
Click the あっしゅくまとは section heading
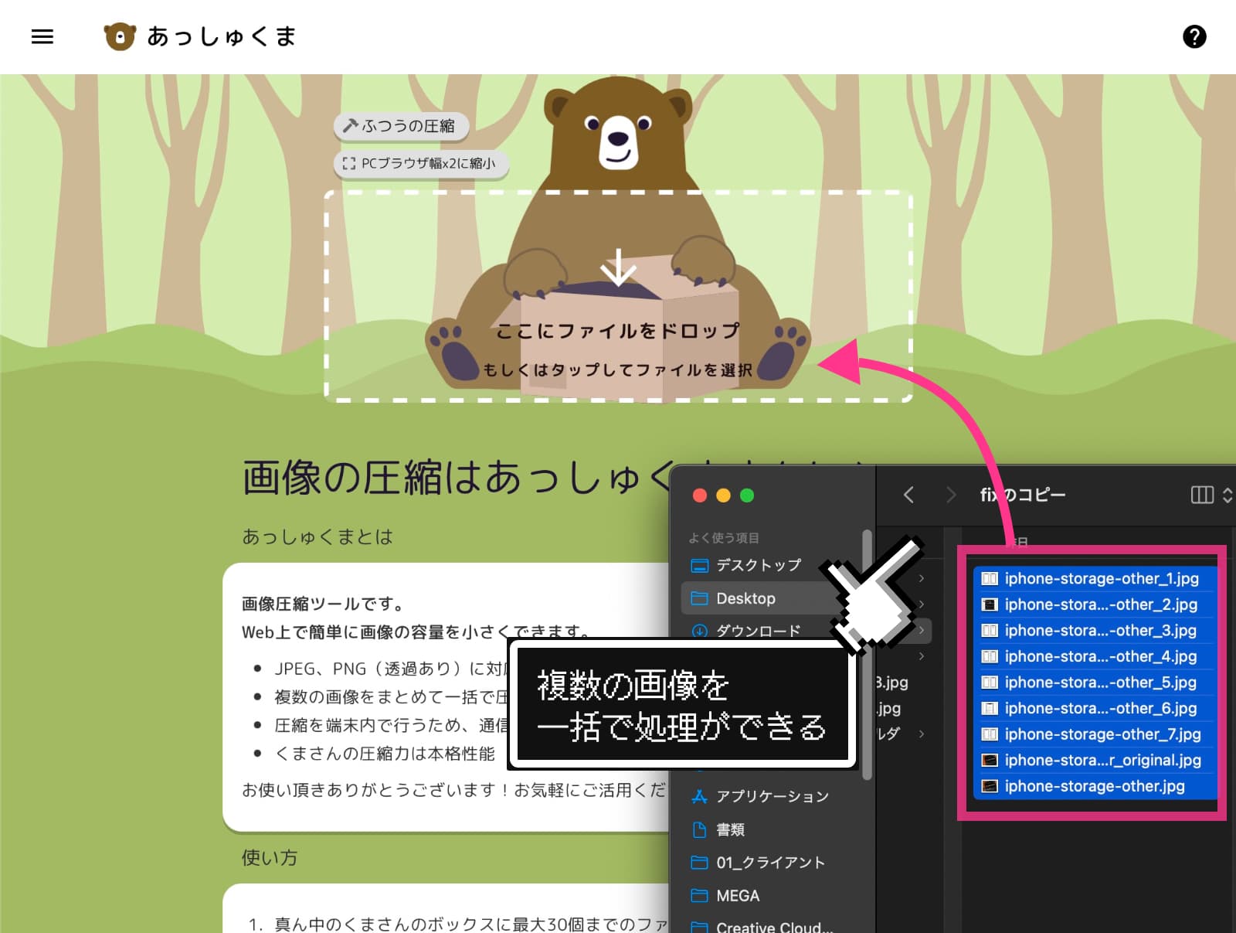click(x=317, y=536)
